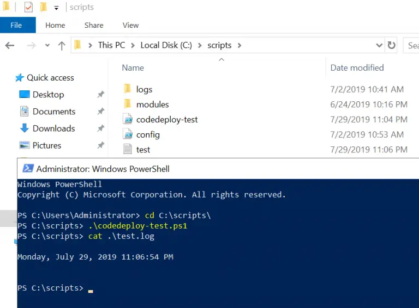The height and width of the screenshot is (308, 419).
Task: Toggle the pin beside Pictures
Action: (100, 145)
